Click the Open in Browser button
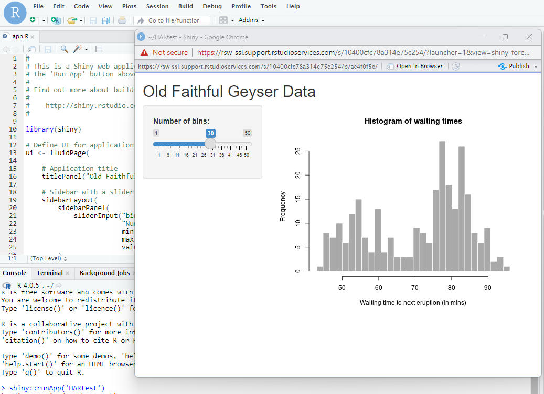544x394 pixels. [414, 66]
